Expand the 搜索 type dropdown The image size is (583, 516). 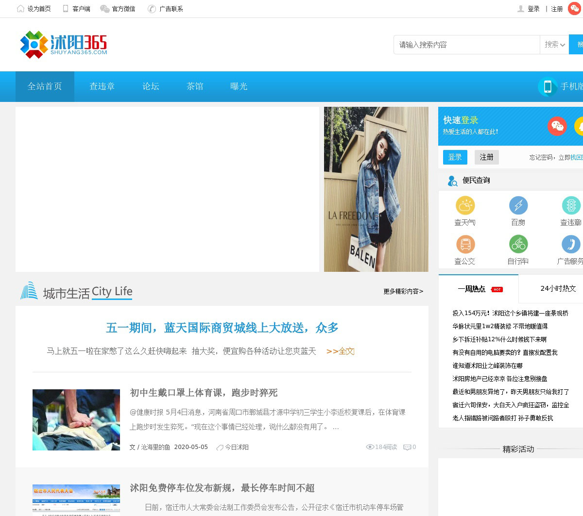[x=554, y=45]
